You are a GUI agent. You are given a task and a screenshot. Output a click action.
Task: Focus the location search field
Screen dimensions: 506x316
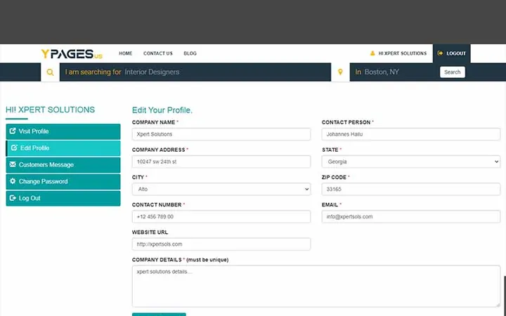tap(394, 72)
